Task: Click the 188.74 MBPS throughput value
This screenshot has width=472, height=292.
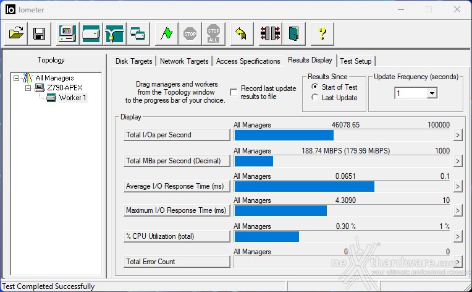Action: 345,151
